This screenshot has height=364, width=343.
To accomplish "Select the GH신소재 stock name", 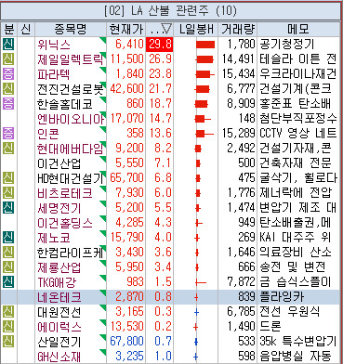I will [x=59, y=357].
